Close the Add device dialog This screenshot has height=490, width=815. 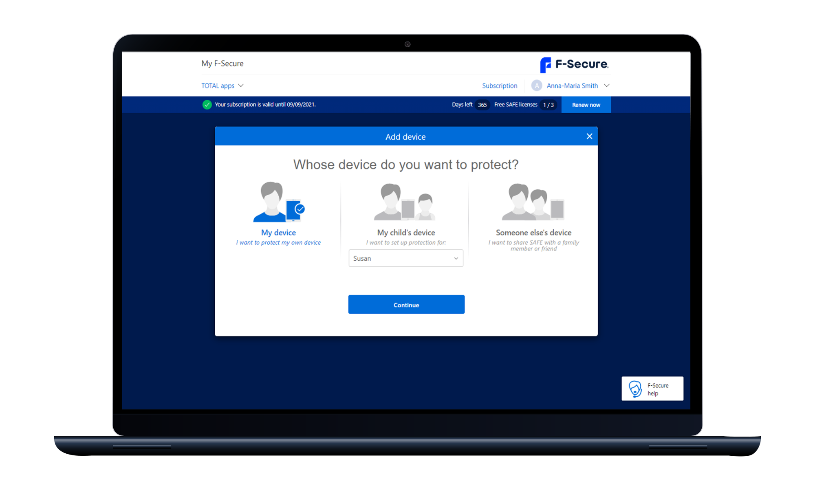coord(589,136)
